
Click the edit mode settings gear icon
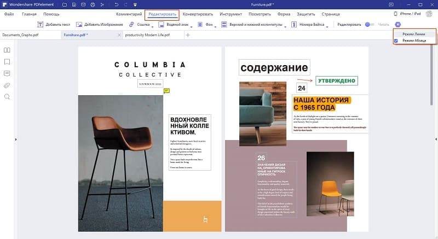pyautogui.click(x=398, y=25)
